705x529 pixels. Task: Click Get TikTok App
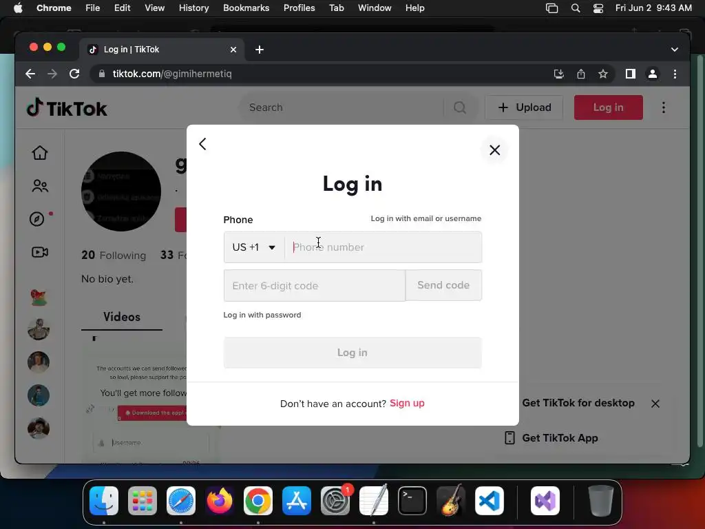pos(560,438)
